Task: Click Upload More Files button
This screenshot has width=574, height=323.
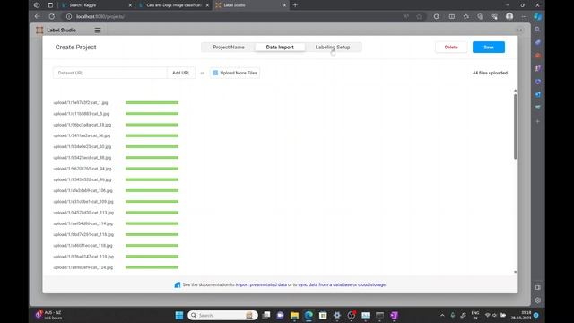Action: pyautogui.click(x=235, y=73)
